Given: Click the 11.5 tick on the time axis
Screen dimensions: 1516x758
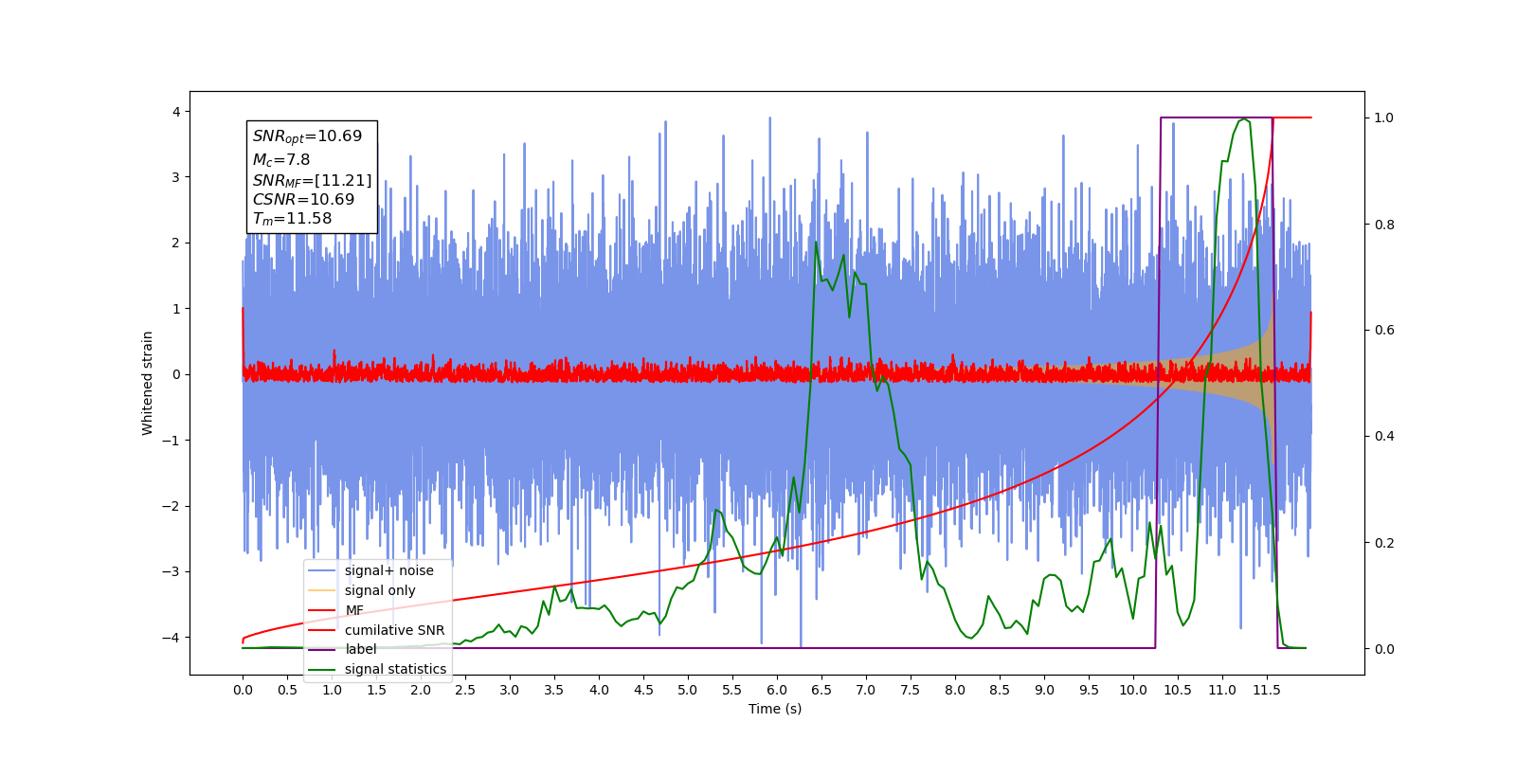Looking at the screenshot, I should 1267,690.
